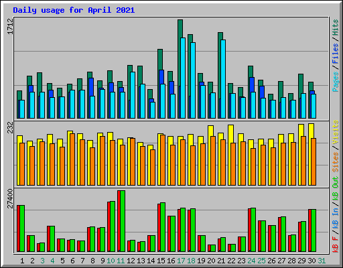Click day 11 on the x-axis

(x=121, y=261)
